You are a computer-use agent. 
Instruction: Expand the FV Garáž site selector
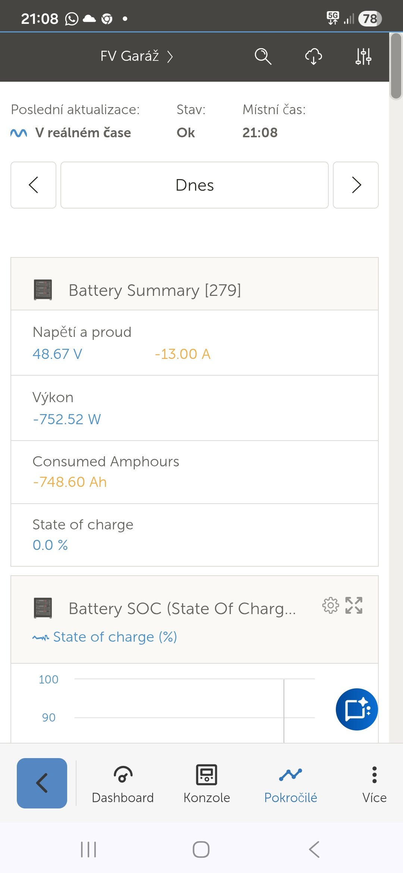[x=137, y=56]
